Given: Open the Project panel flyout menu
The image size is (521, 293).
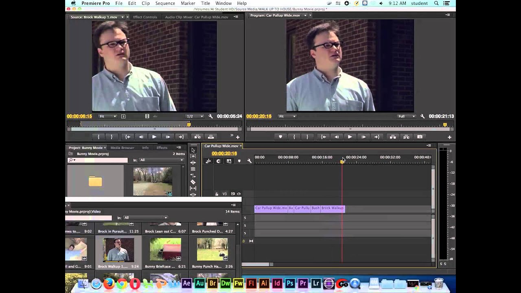Looking at the screenshot, I should (x=179, y=148).
